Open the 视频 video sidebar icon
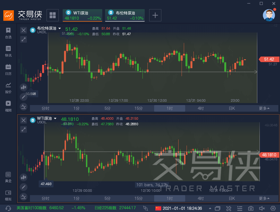280x212 pixels. coord(8,106)
